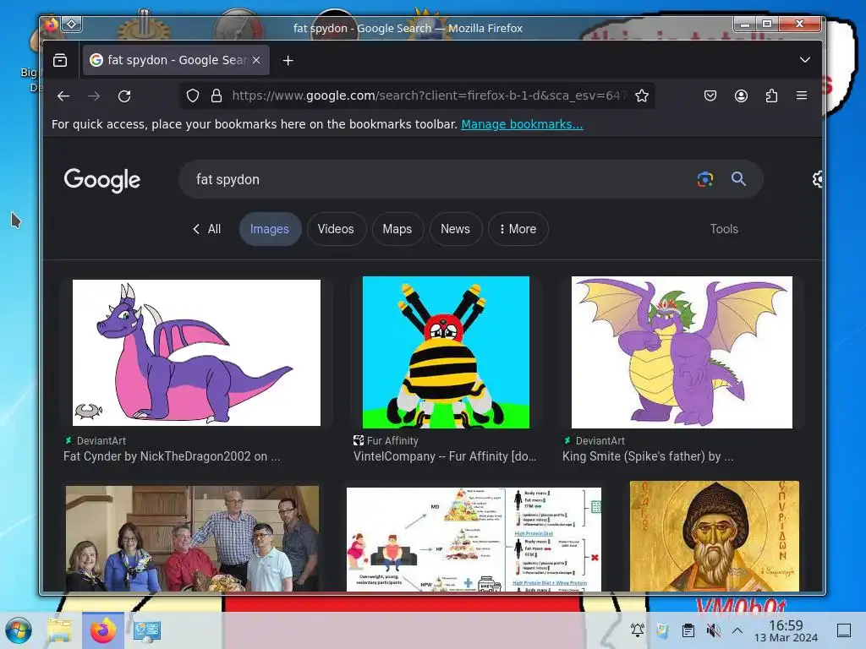Go back to the All results tab
Screen dimensions: 866x649
[x=206, y=229]
